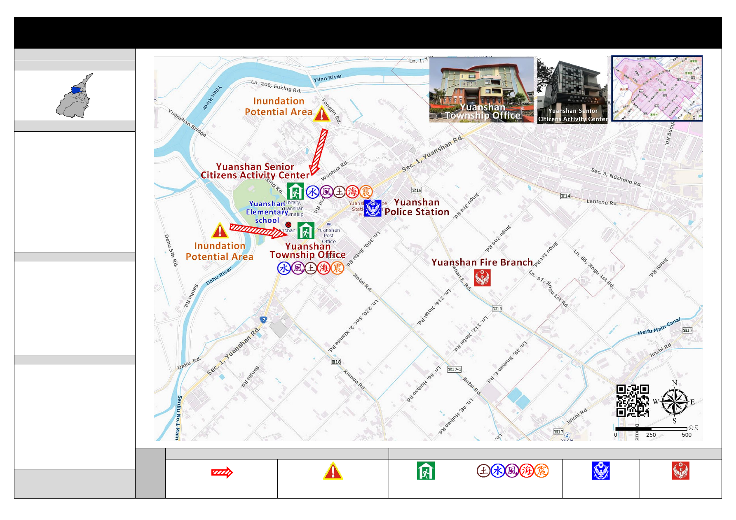Viewport: 736px width, 520px height.
Task: Click the 'Yongjin Rd.' label
Action: [332, 110]
